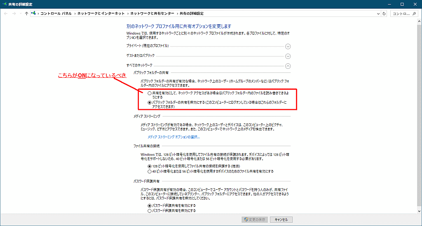Open recent locations dropdown arrow
The image size is (422, 226).
(21, 14)
